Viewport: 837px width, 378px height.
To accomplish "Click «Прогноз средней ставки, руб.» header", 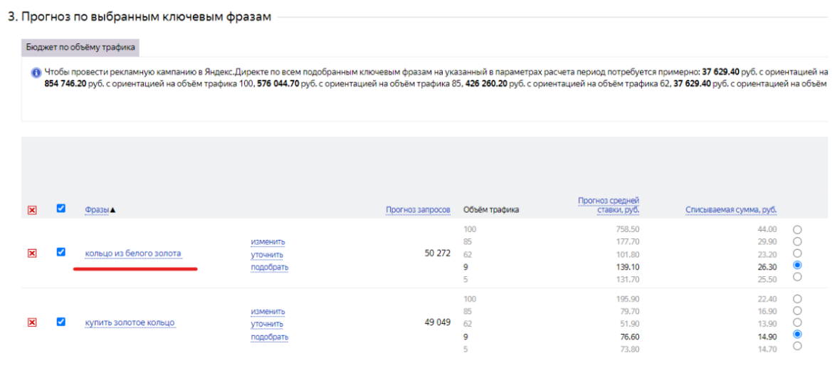I will click(609, 206).
